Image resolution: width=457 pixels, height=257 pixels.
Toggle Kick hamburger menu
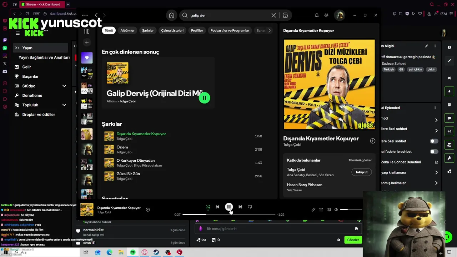tap(17, 33)
